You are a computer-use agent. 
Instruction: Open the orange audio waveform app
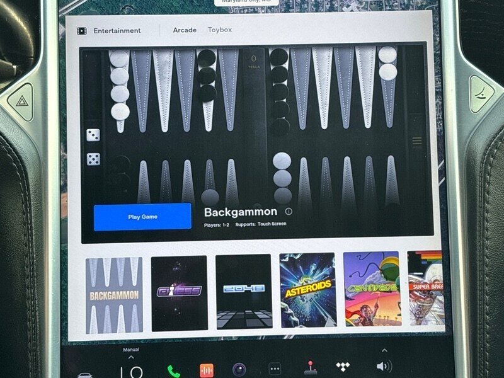[x=207, y=370]
